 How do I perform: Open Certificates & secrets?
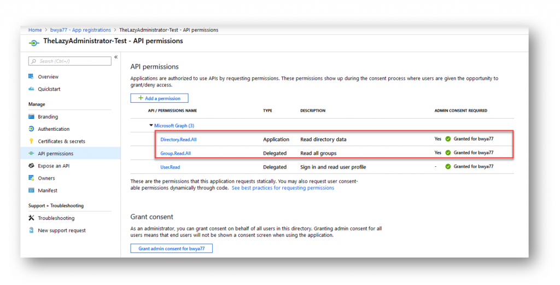61,142
